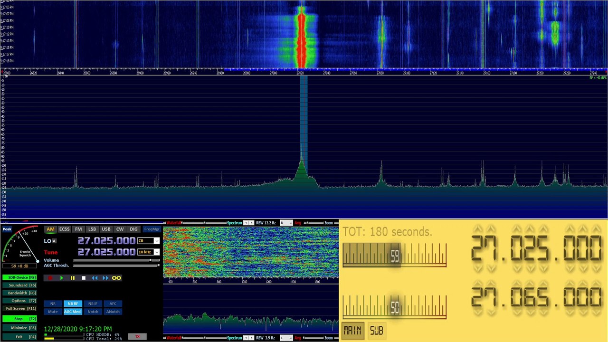Click the Peak S-meter mode button
This screenshot has height=342, width=608.
(7, 229)
